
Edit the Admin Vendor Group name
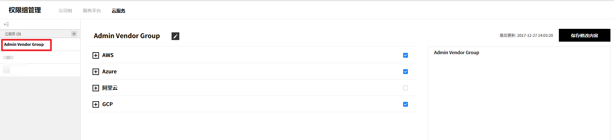(x=175, y=36)
